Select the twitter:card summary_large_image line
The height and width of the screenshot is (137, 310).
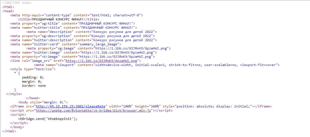click(x=66, y=44)
